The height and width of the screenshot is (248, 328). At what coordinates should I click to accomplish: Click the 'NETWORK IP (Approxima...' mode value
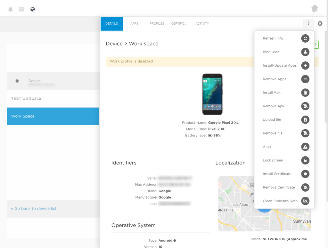pyautogui.click(x=286, y=239)
